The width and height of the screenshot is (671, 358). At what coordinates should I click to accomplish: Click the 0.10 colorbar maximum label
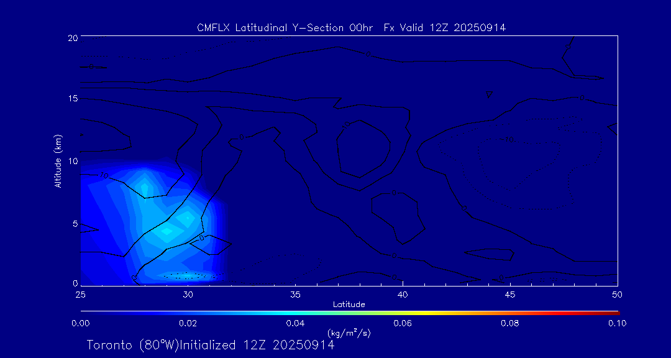tap(617, 323)
